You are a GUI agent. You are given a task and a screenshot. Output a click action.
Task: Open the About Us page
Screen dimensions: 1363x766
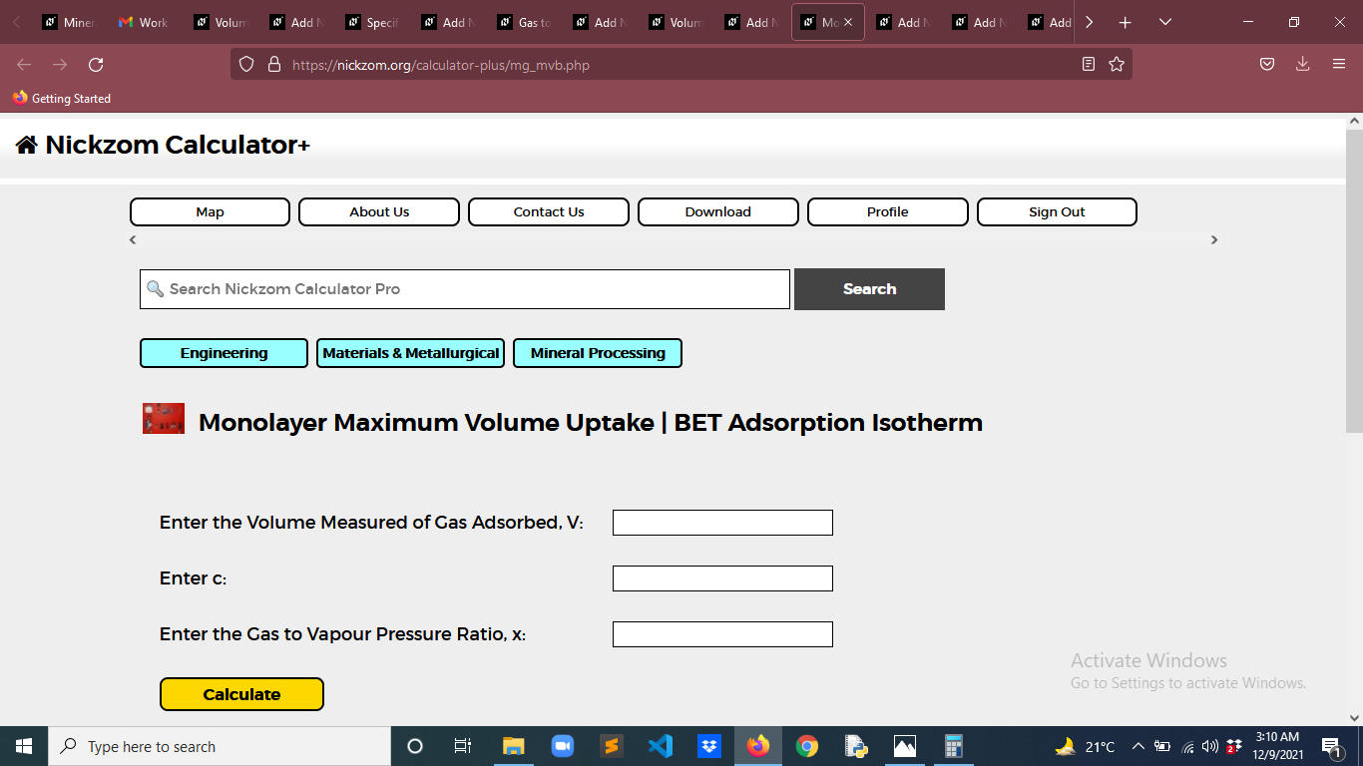point(379,212)
